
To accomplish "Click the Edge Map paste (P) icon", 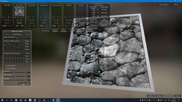I will [x=65, y=17].
